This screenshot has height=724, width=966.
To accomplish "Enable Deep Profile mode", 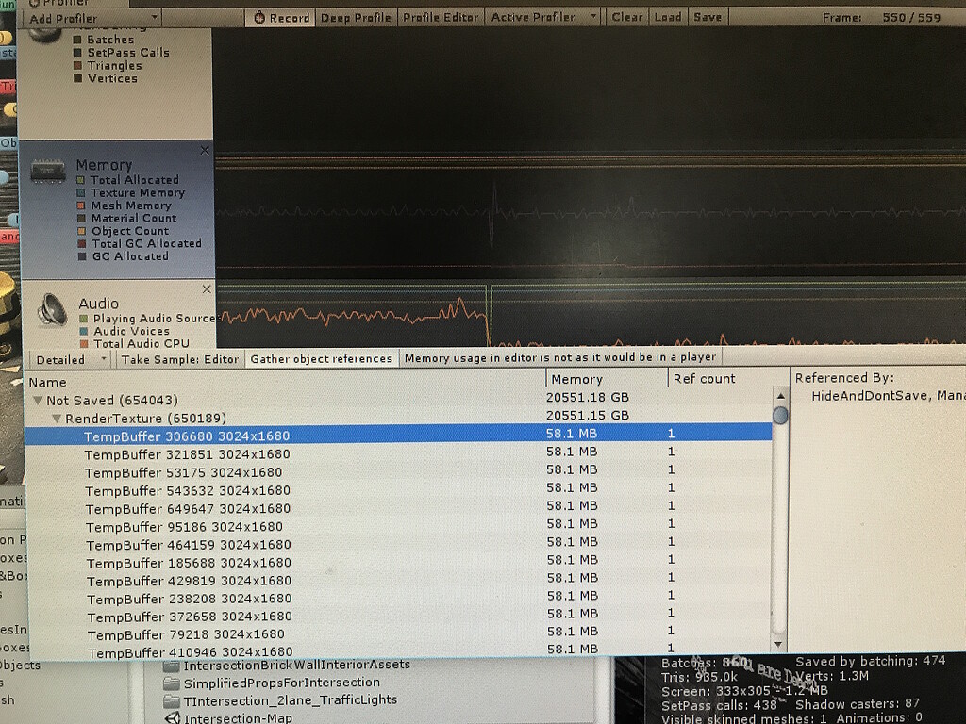I will click(356, 17).
